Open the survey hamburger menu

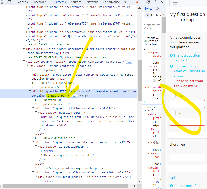(x=175, y=3)
